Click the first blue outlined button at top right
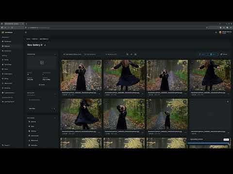This screenshot has width=233, height=174. point(203,55)
